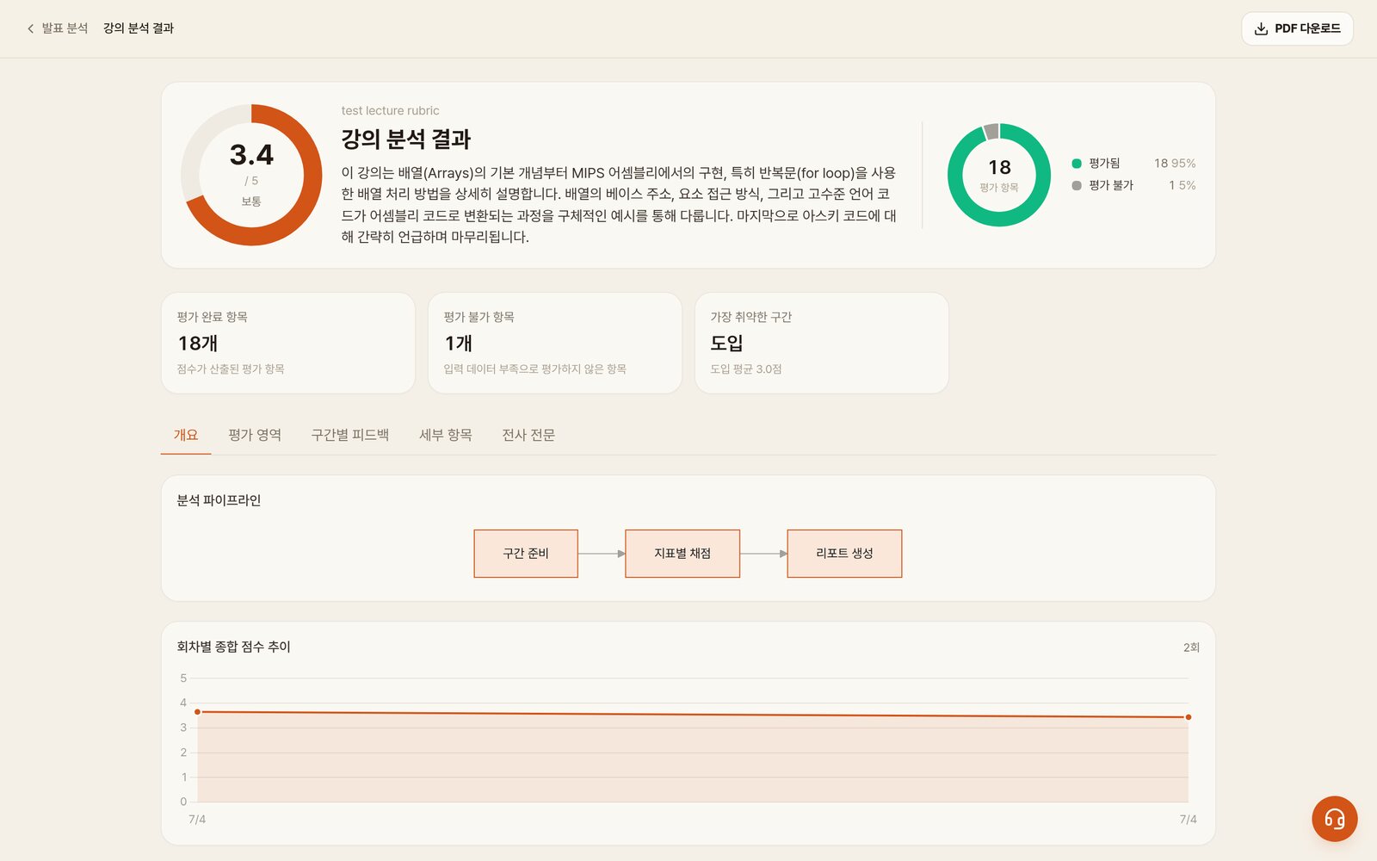Click the '회차별 종합 점수 추이' heading
This screenshot has height=861, width=1377.
click(233, 647)
